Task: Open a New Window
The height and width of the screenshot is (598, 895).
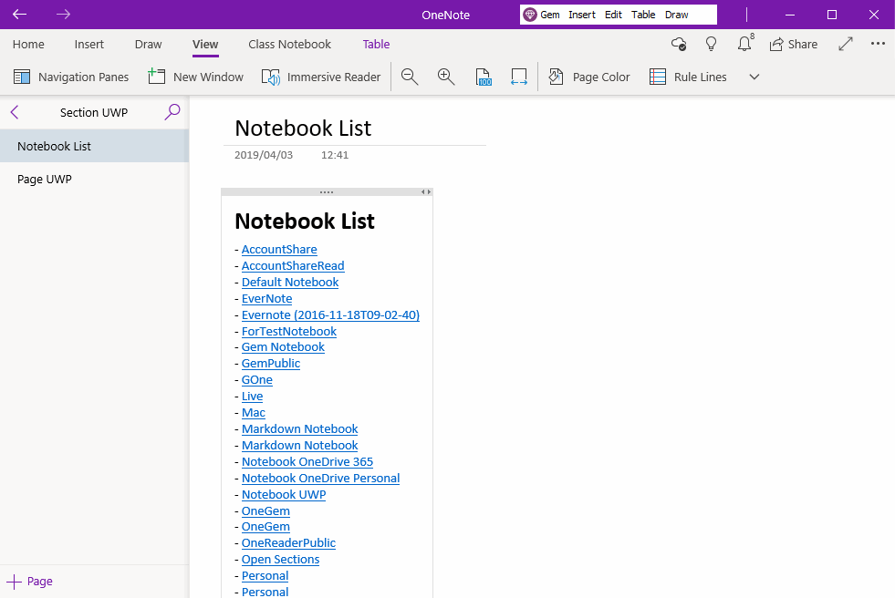Action: [195, 77]
